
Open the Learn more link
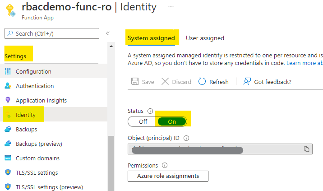[304, 63]
